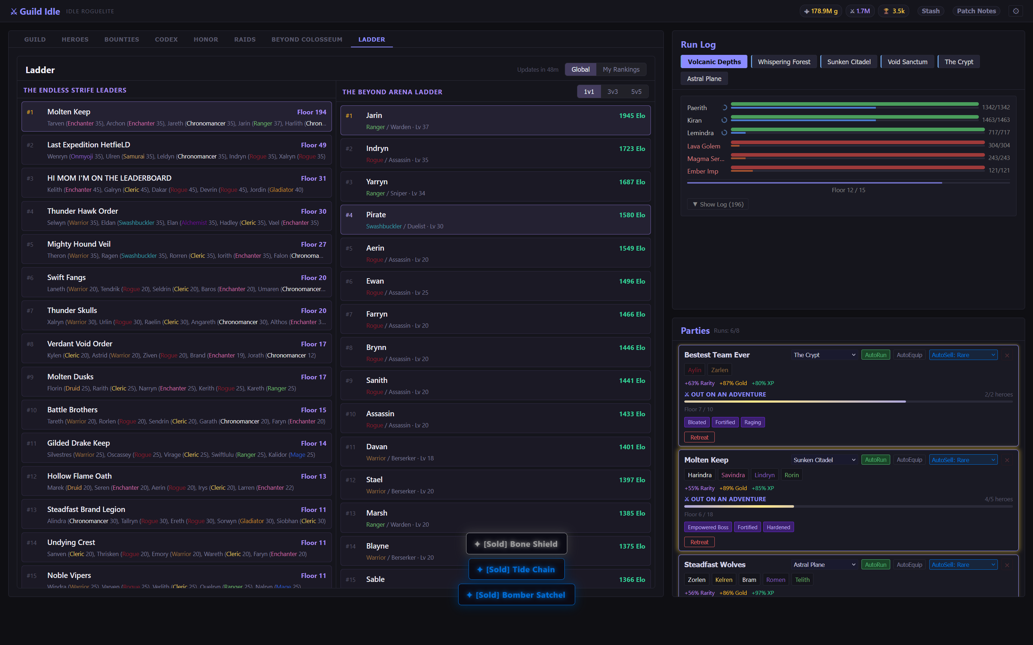1033x645 pixels.
Task: Click the Zarlen hero chip in Bestest Team Ever
Action: [x=719, y=370]
